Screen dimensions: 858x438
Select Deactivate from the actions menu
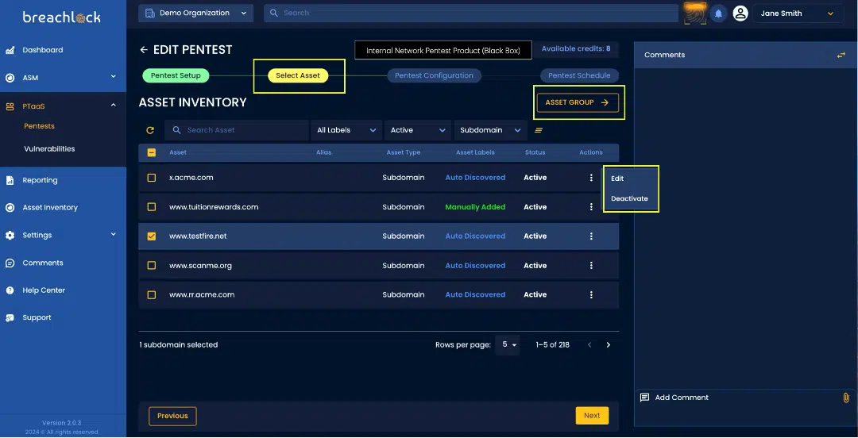point(630,199)
